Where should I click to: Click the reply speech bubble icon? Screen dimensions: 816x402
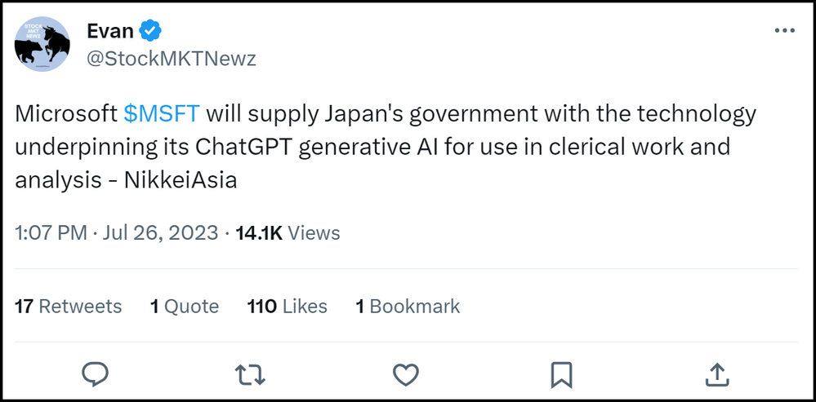pos(96,374)
